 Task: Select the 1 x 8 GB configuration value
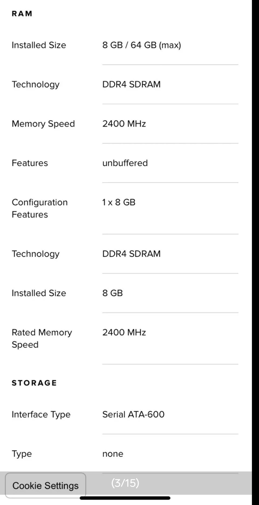[119, 202]
